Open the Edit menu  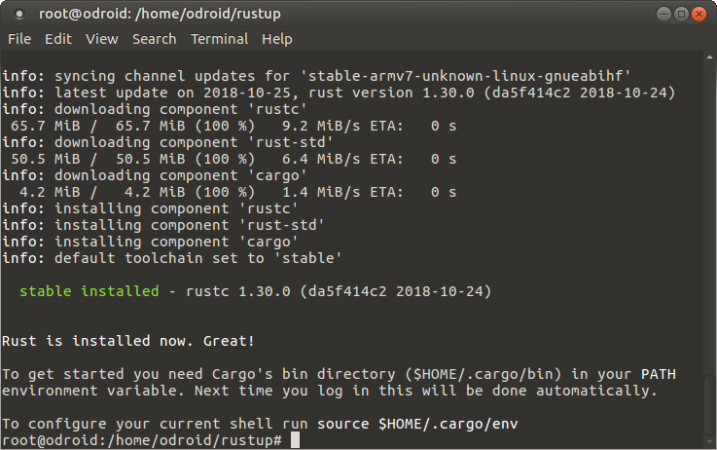(x=58, y=39)
